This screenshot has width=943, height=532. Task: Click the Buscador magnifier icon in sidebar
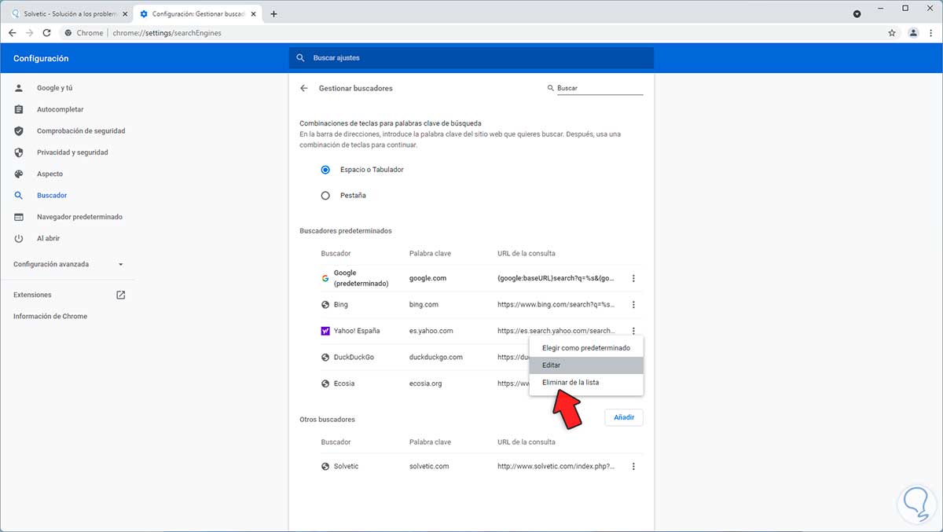tap(19, 195)
